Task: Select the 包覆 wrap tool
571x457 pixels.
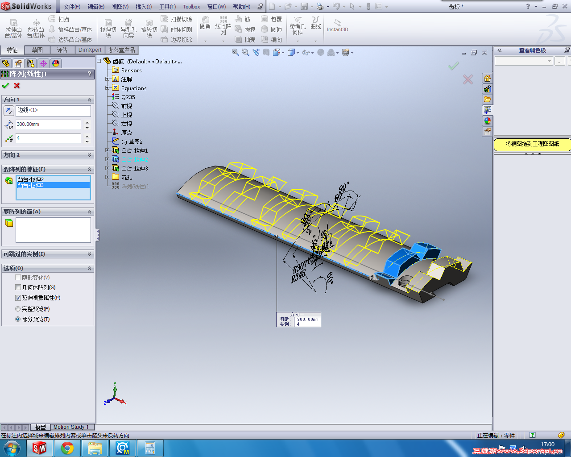Action: [x=272, y=19]
